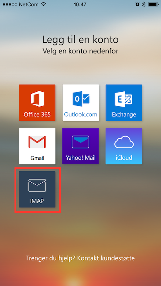Click the "Velg en konto nedenfor" subtitle
The image size is (161, 286).
pyautogui.click(x=80, y=51)
